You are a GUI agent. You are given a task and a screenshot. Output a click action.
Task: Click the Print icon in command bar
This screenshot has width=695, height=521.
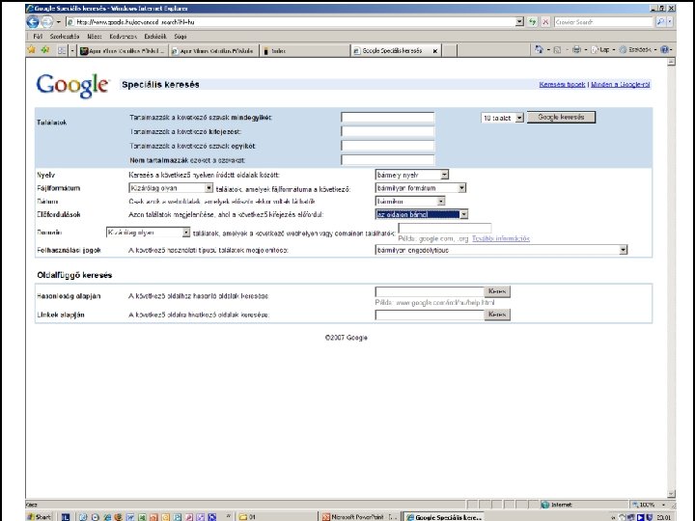(x=576, y=49)
